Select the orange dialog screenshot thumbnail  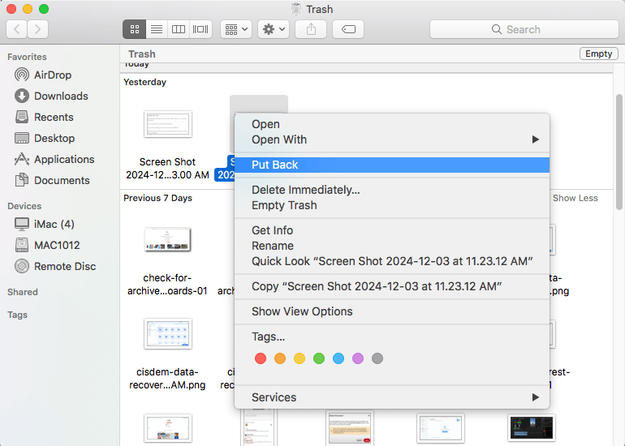[350, 428]
